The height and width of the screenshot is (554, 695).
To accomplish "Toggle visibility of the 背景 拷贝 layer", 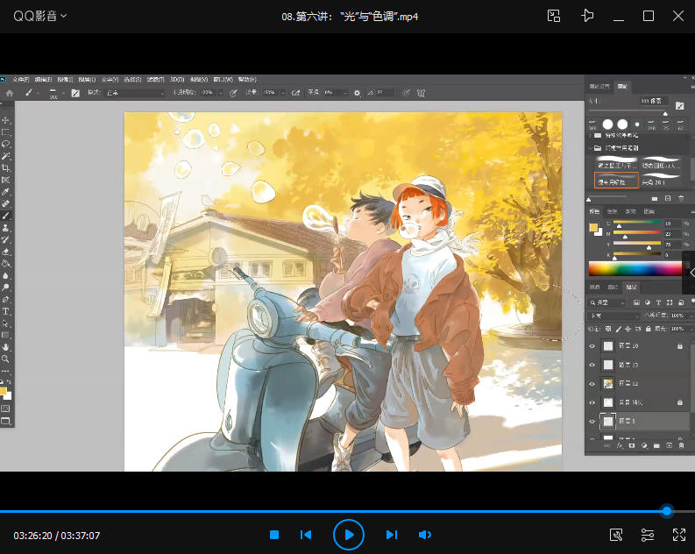I will tap(592, 402).
